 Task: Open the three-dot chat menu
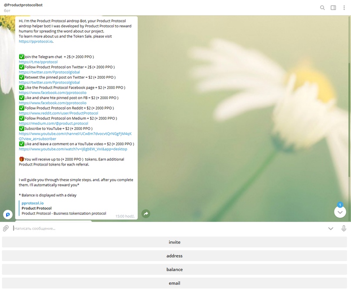pyautogui.click(x=344, y=7)
